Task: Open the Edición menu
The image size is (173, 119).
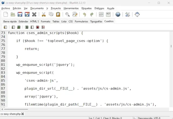Action: point(17,8)
